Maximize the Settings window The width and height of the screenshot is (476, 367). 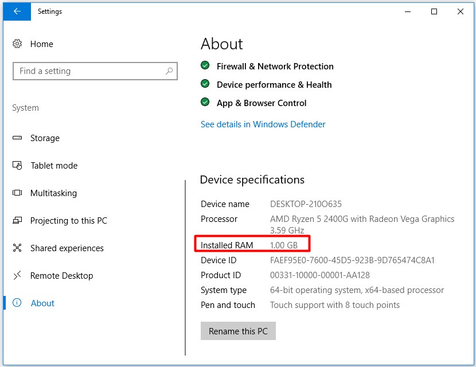(x=434, y=11)
